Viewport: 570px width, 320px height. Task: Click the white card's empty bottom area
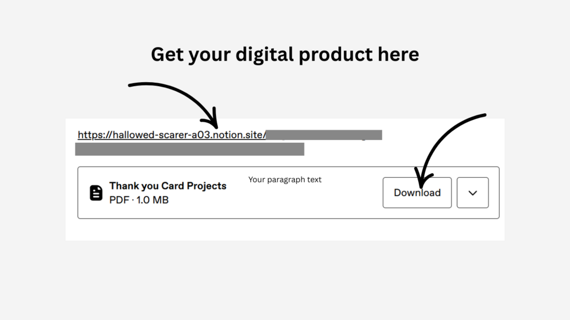[284, 229]
